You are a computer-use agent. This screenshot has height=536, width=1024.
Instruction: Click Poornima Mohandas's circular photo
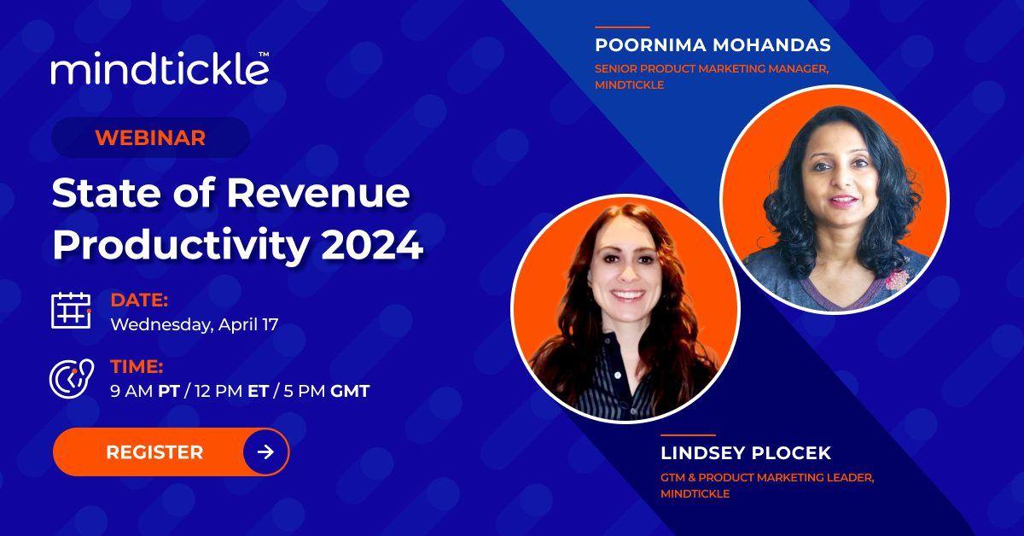[835, 199]
